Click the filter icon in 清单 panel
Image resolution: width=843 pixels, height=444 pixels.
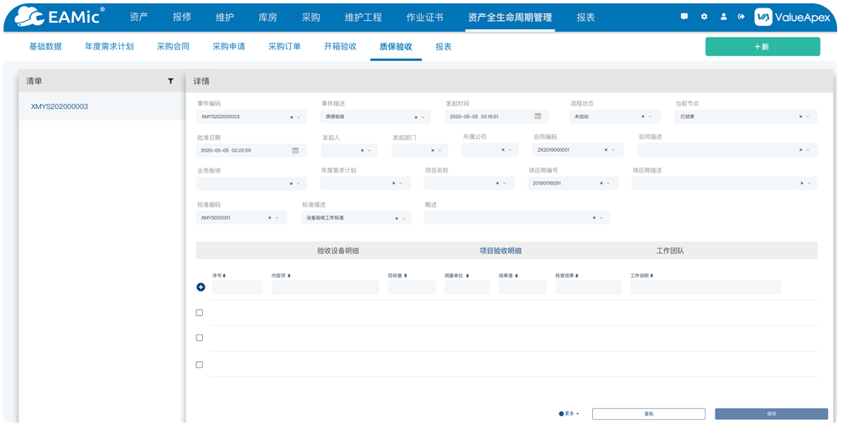click(170, 81)
